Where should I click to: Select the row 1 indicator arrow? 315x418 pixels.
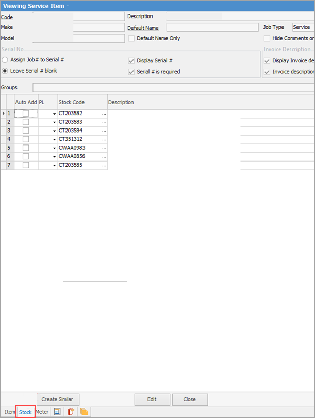4,114
